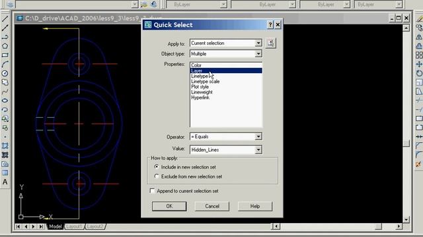Open the fourth ByLayer plot style dropdown
The width and height of the screenshot is (423, 237).
(399, 5)
